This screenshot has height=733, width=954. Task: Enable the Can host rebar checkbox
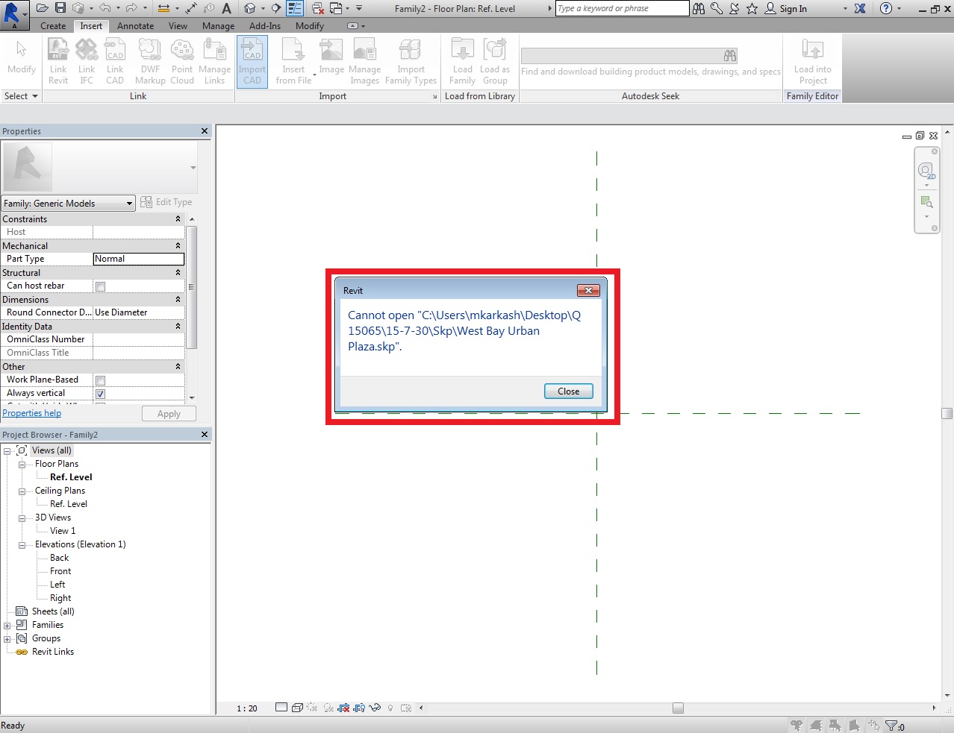pyautogui.click(x=99, y=286)
